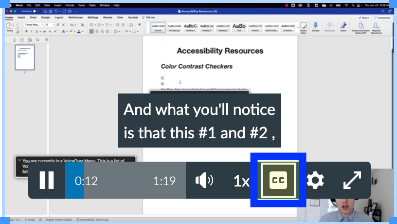Apply a bulleted list
Screen dimensions: 397x224
click(91, 25)
